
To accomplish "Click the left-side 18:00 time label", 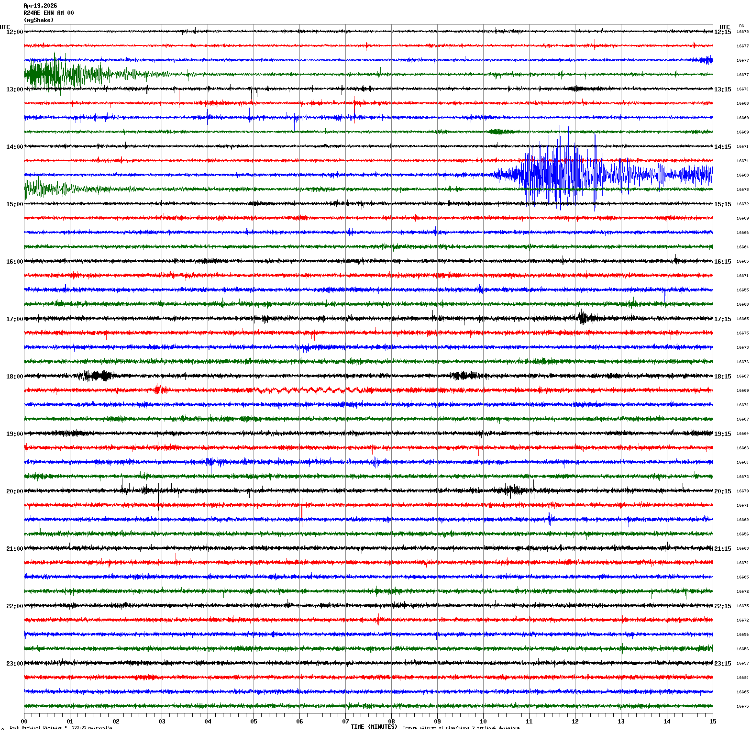I will click(x=14, y=377).
